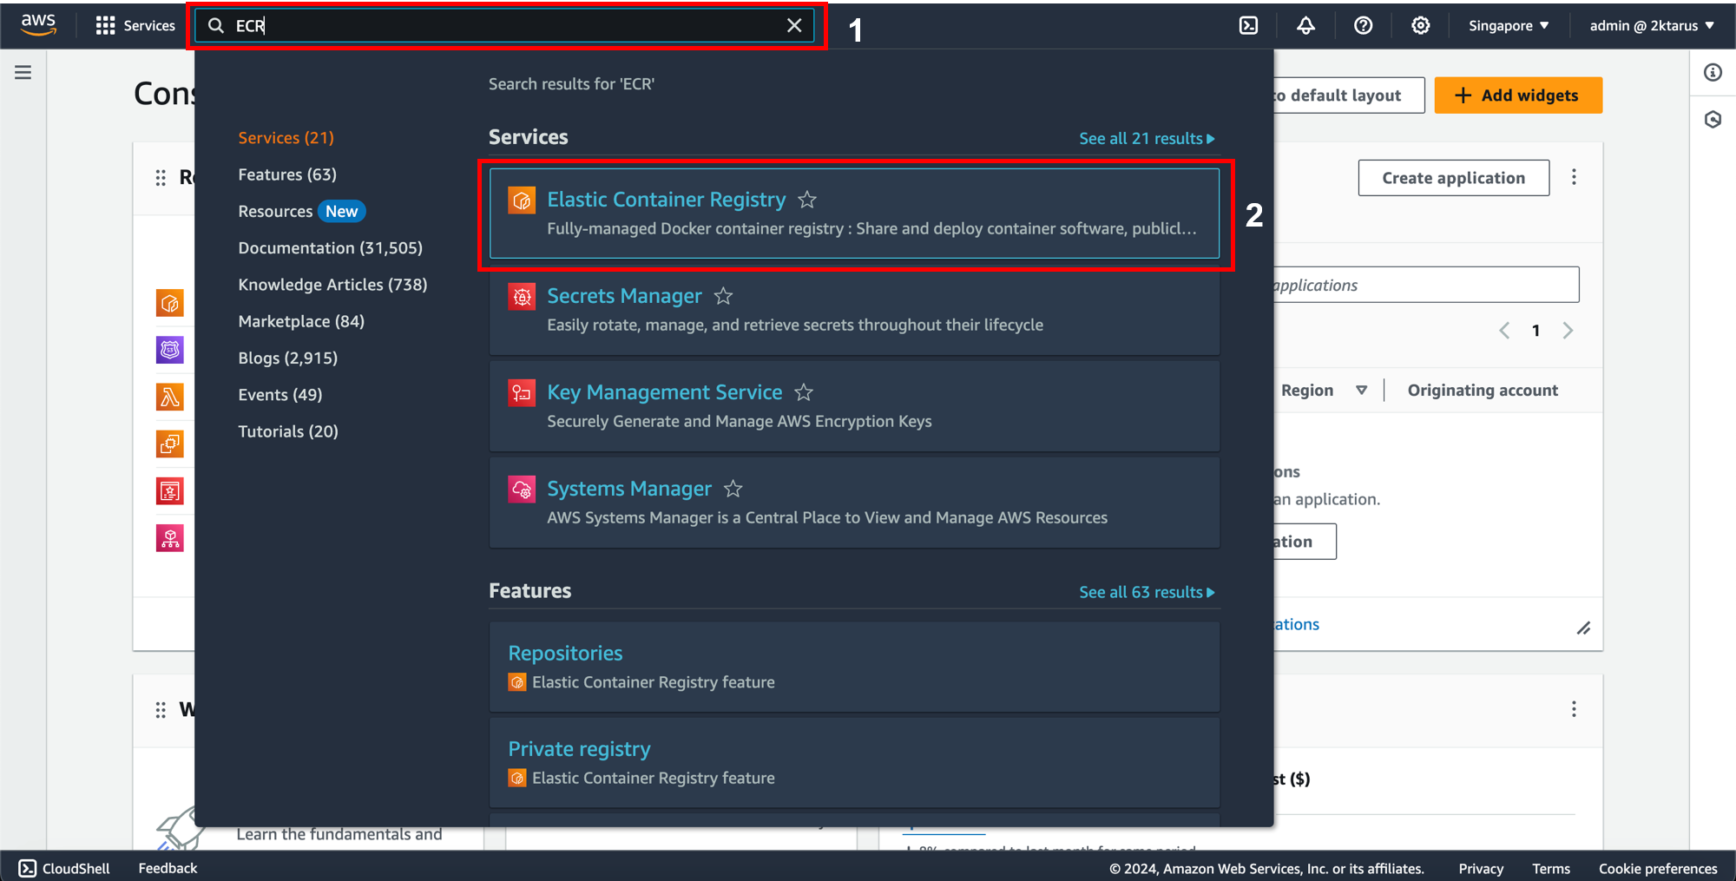The height and width of the screenshot is (881, 1736).
Task: Click the orange ECR icon in recently visited
Action: point(170,303)
